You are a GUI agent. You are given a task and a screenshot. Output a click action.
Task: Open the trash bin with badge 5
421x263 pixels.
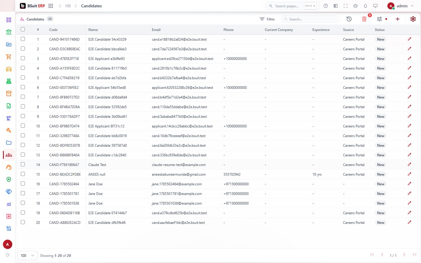(364, 19)
